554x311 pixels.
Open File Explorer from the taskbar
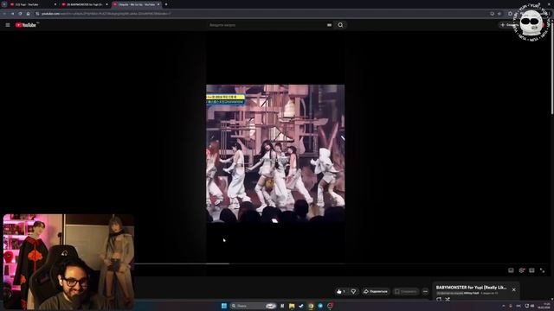coord(292,306)
